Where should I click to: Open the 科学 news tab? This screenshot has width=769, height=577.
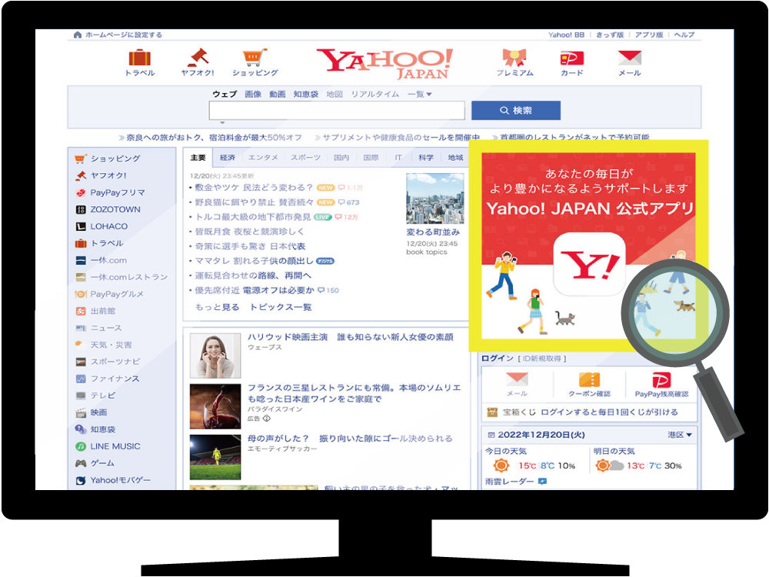(x=426, y=158)
